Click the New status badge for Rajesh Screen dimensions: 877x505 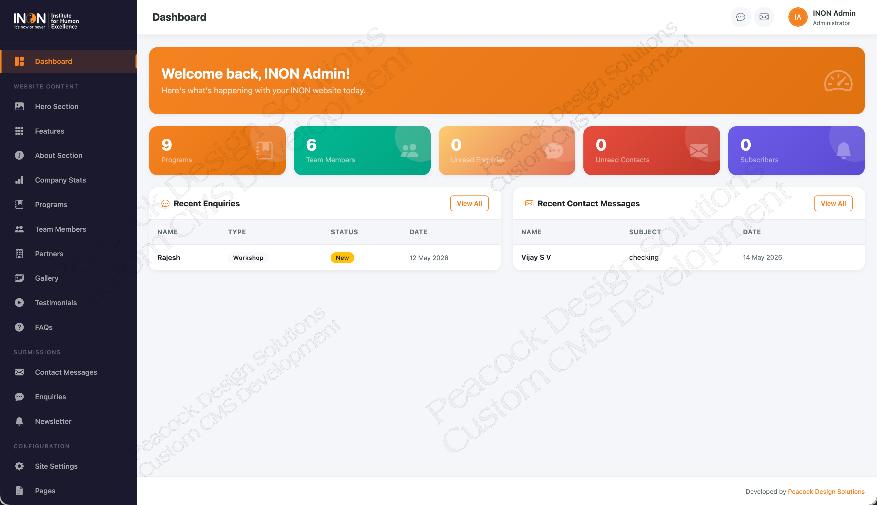[342, 258]
